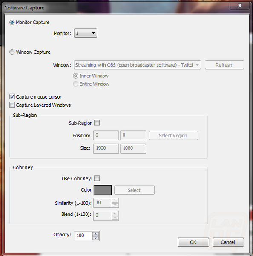
Task: Confirm with the OK button
Action: pyautogui.click(x=193, y=242)
